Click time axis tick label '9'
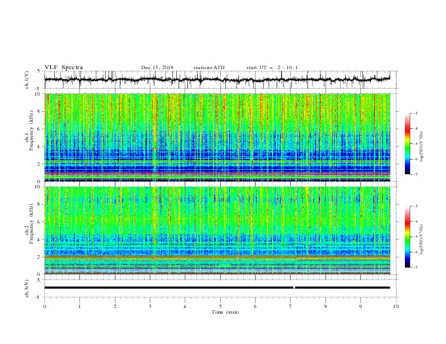This screenshot has height=344, width=446. point(360,306)
